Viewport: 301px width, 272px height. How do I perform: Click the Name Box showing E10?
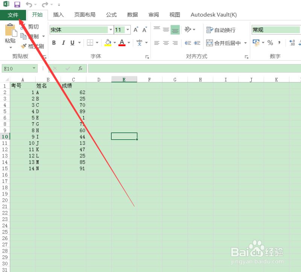tap(17, 68)
